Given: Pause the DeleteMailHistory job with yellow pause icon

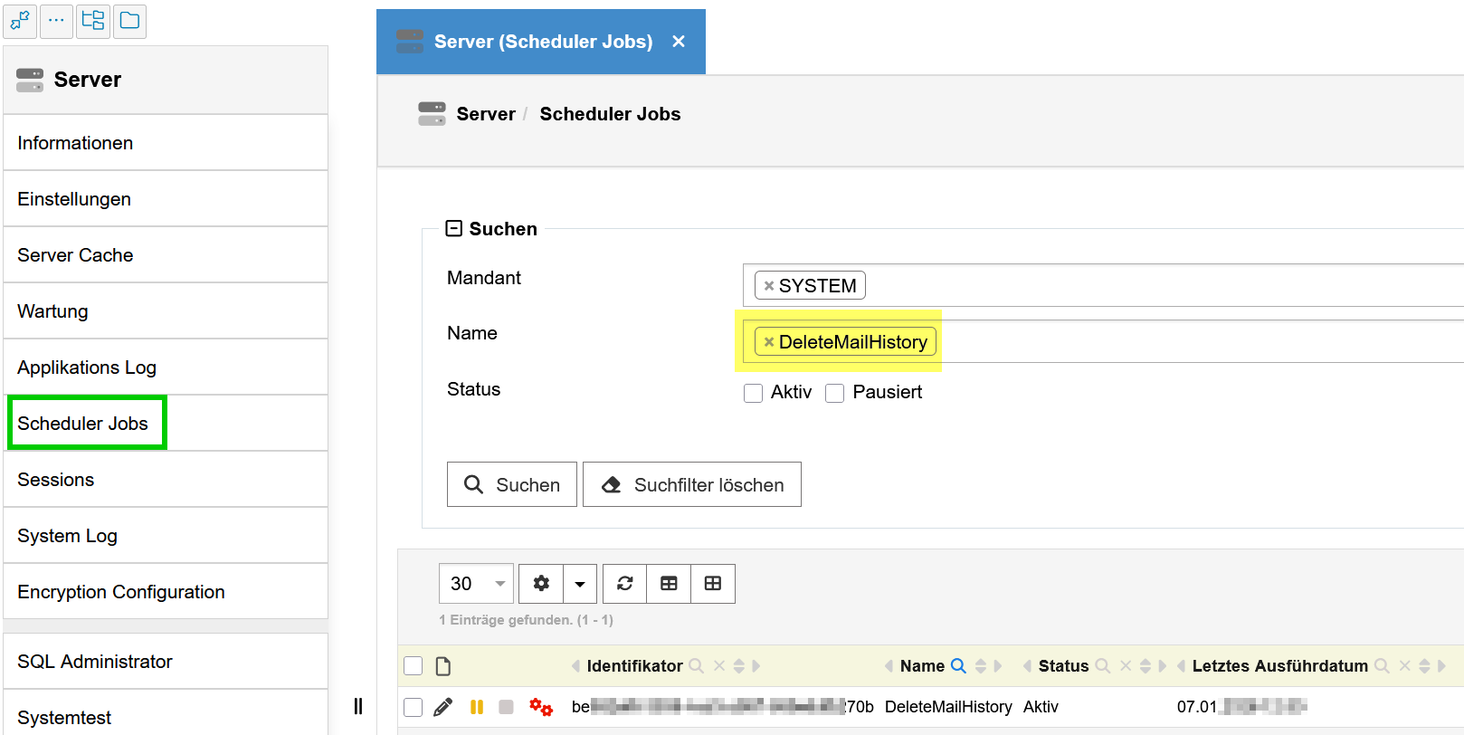Looking at the screenshot, I should click(477, 707).
